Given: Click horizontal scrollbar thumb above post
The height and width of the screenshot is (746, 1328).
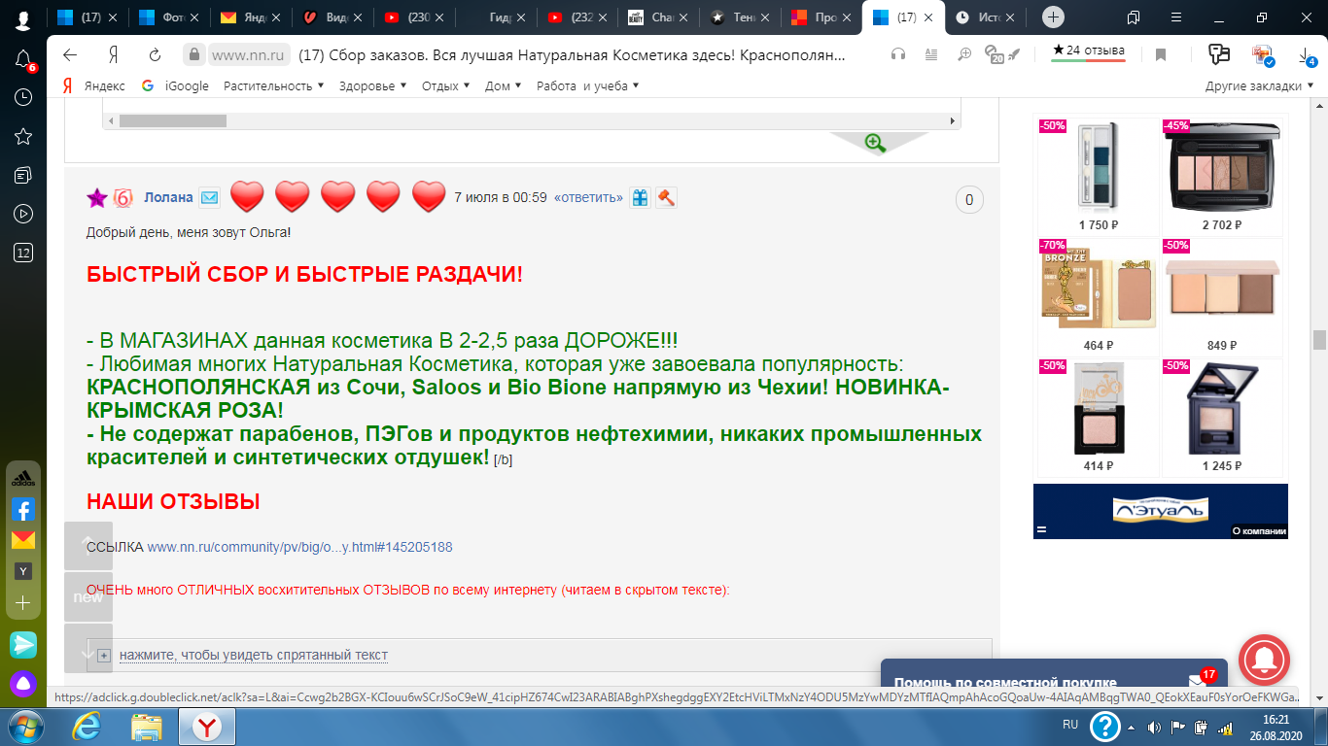Looking at the screenshot, I should click(x=173, y=121).
